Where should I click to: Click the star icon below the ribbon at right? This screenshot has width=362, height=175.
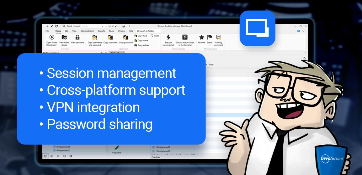[x=305, y=59]
